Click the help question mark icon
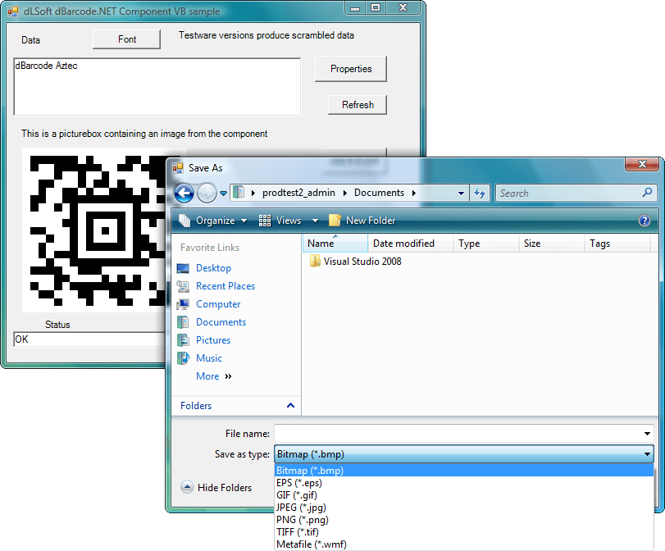Screen dimensions: 665x551 coord(645,221)
